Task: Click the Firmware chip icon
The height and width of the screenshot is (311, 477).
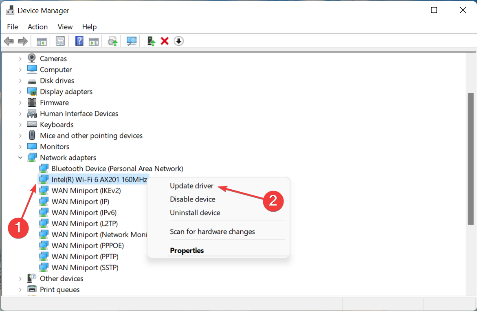Action: [32, 103]
